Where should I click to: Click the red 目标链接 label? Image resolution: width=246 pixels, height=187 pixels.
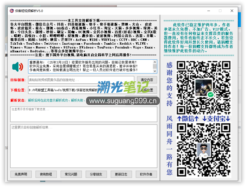[18, 80]
